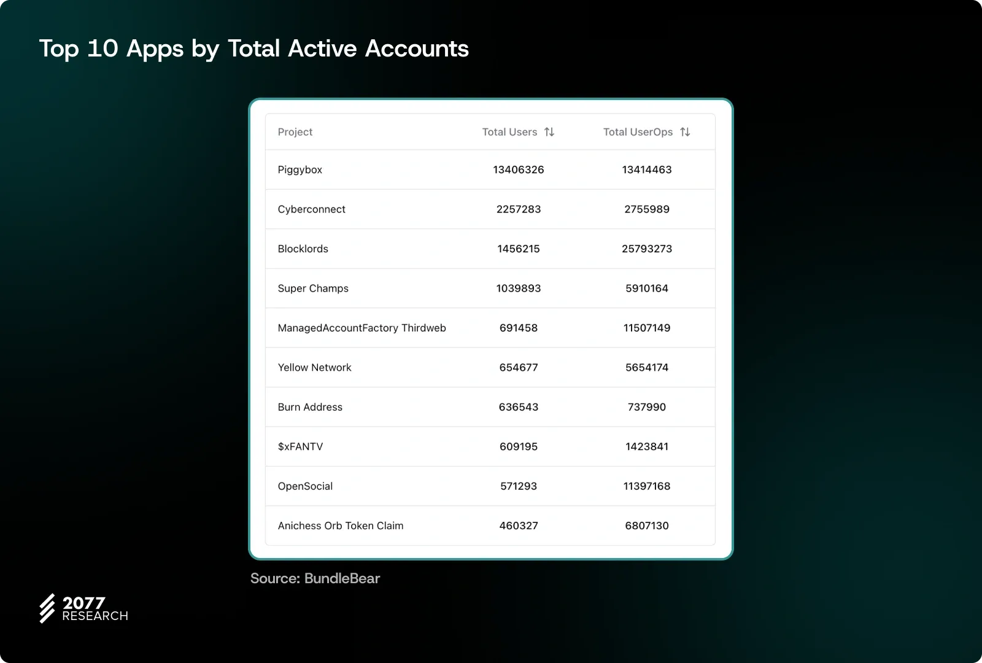Viewport: 982px width, 663px height.
Task: Click the Project column header
Action: click(295, 132)
